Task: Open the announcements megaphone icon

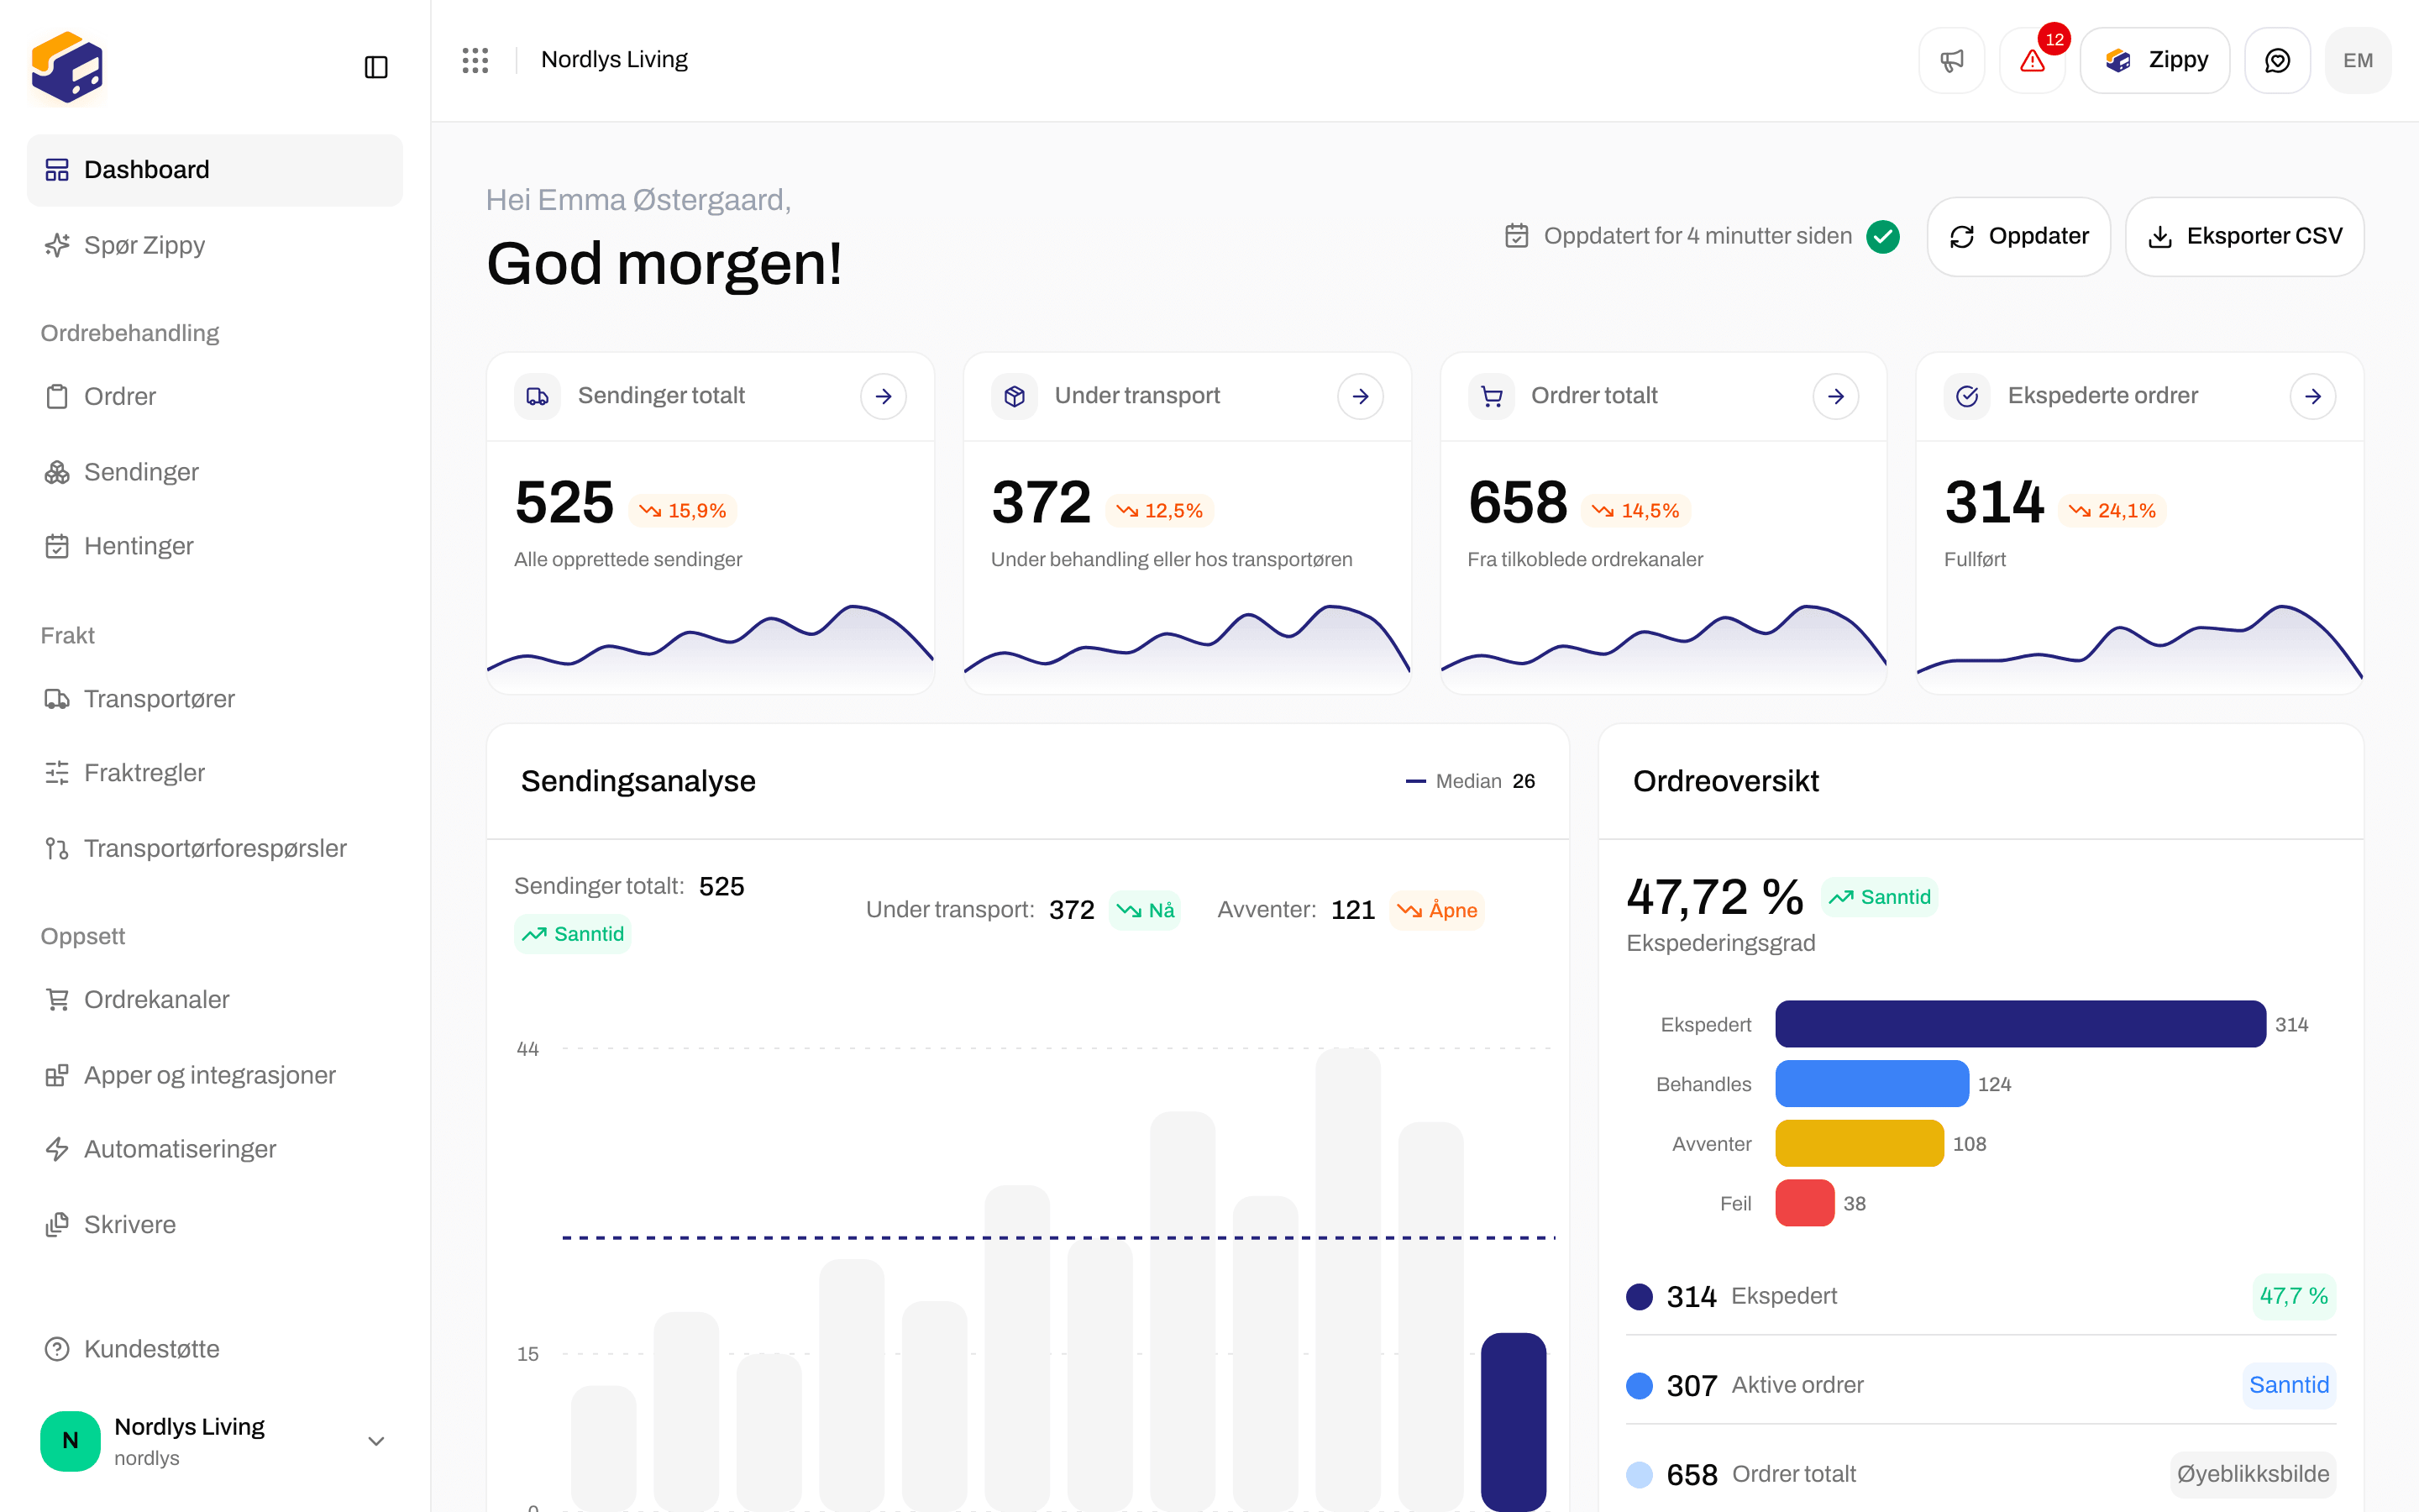Action: [x=1951, y=60]
